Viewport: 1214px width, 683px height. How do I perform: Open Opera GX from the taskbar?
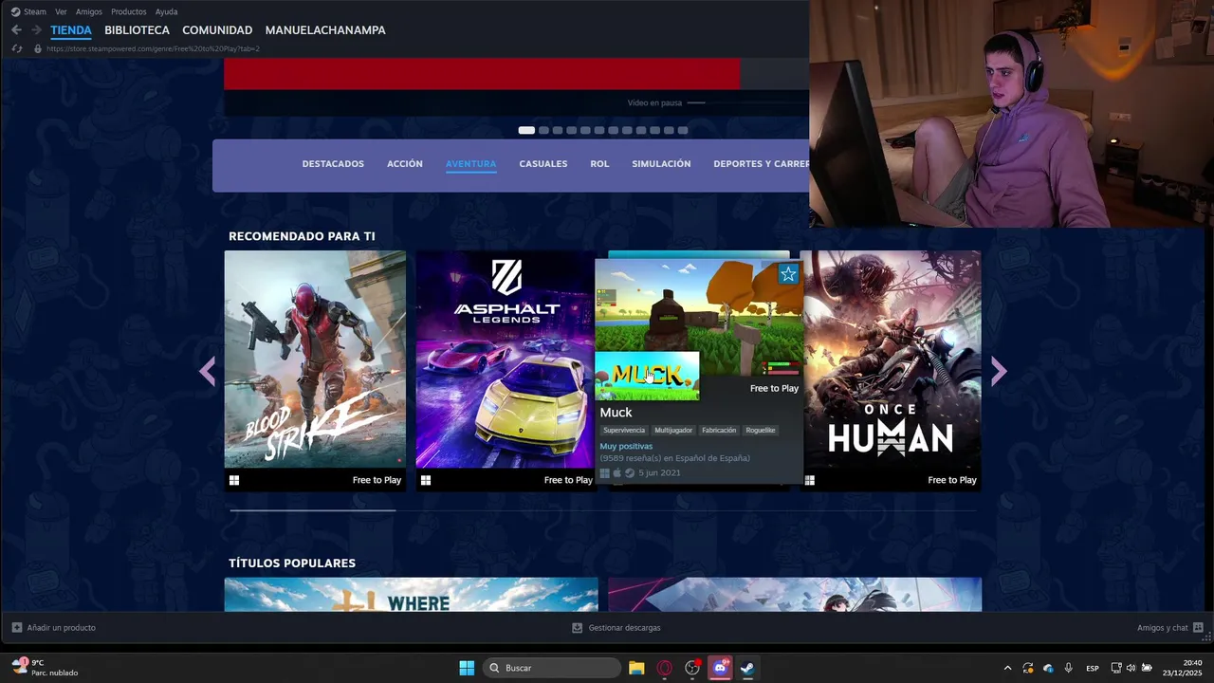pos(664,668)
